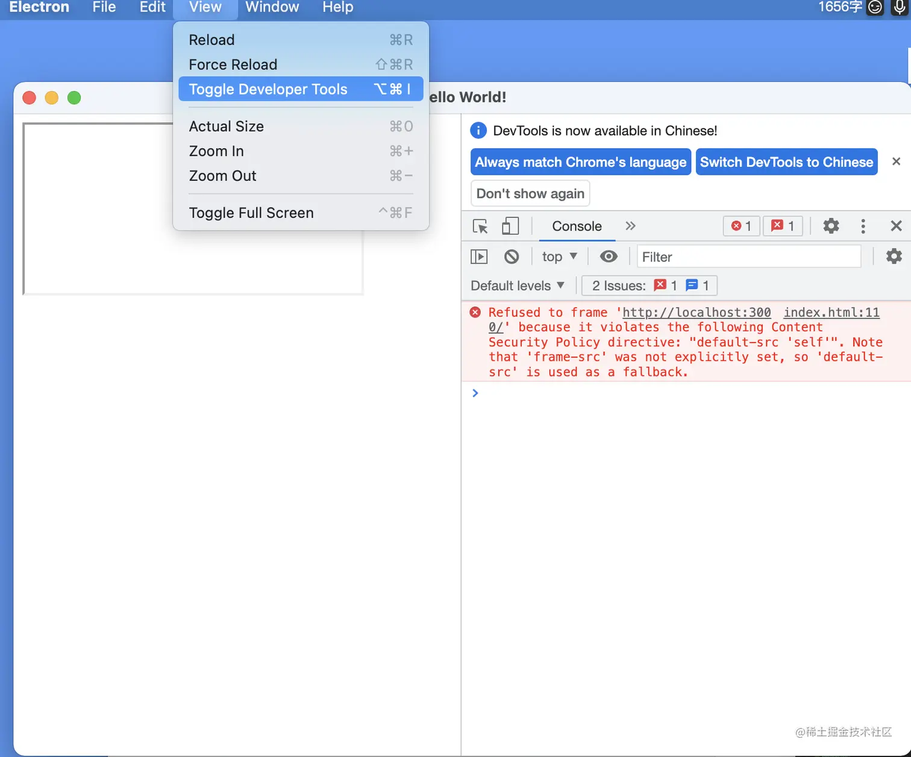Open the Default levels dropdown
The image size is (911, 757).
click(x=518, y=285)
